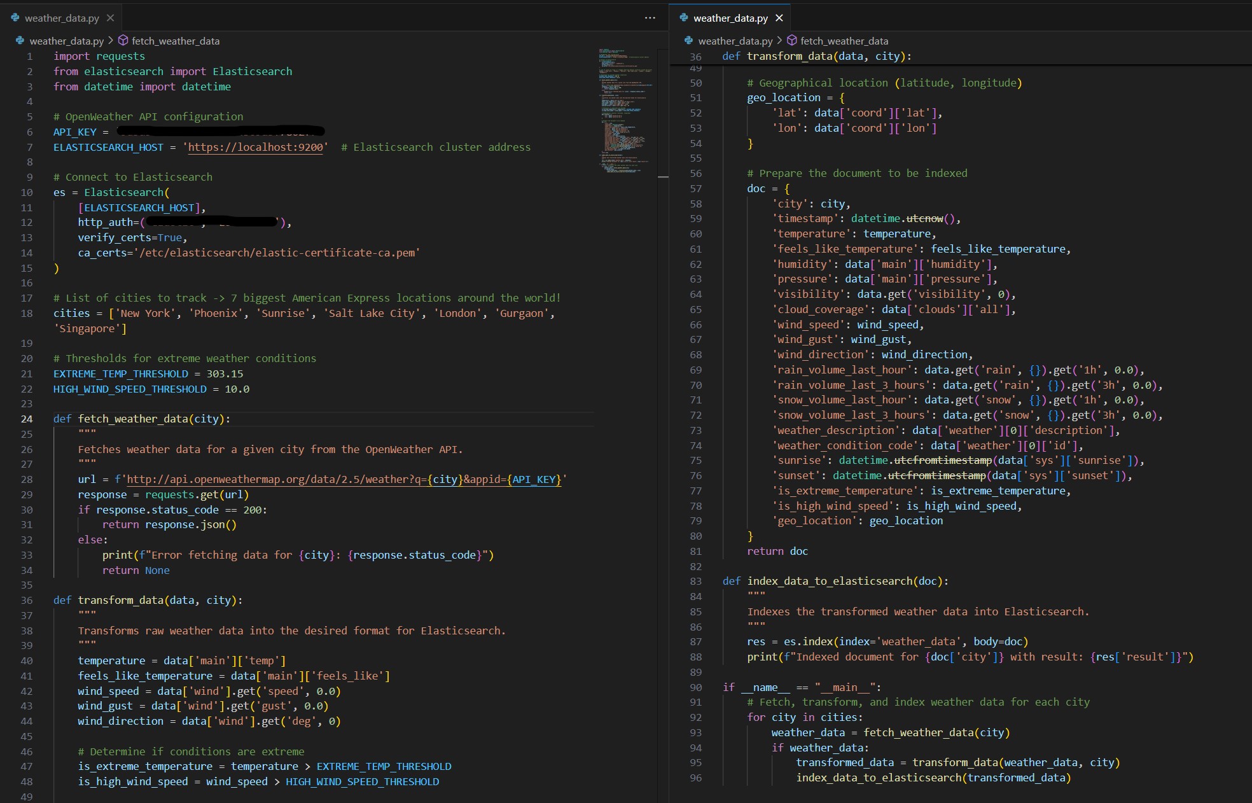Activate right weather_data.py tab
1252x803 pixels.
730,18
